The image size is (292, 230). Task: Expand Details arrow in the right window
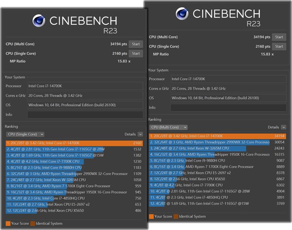[x=283, y=127]
